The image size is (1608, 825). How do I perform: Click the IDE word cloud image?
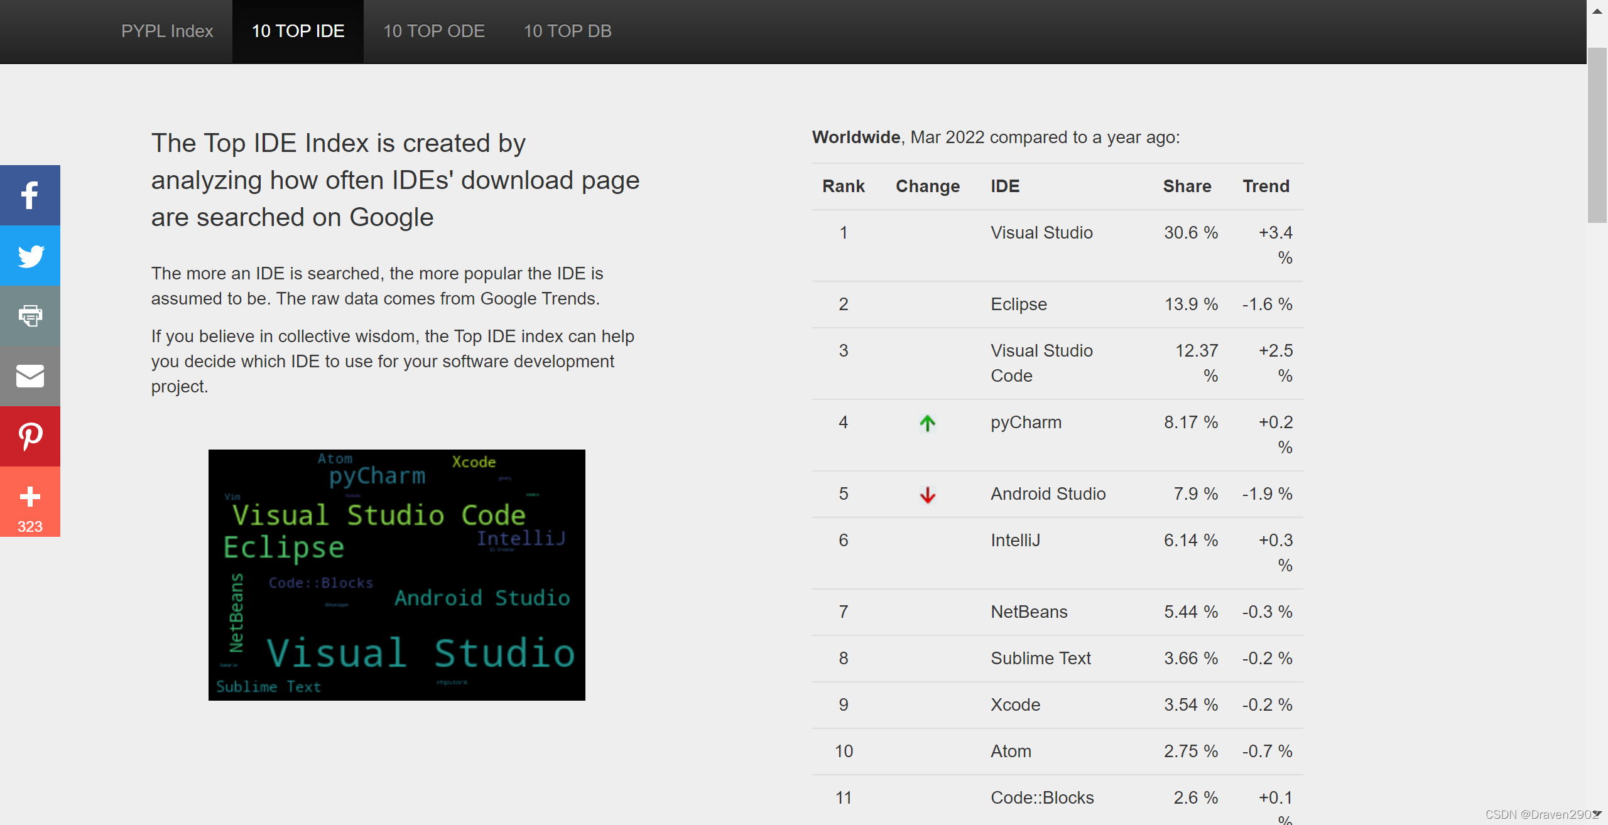coord(396,574)
